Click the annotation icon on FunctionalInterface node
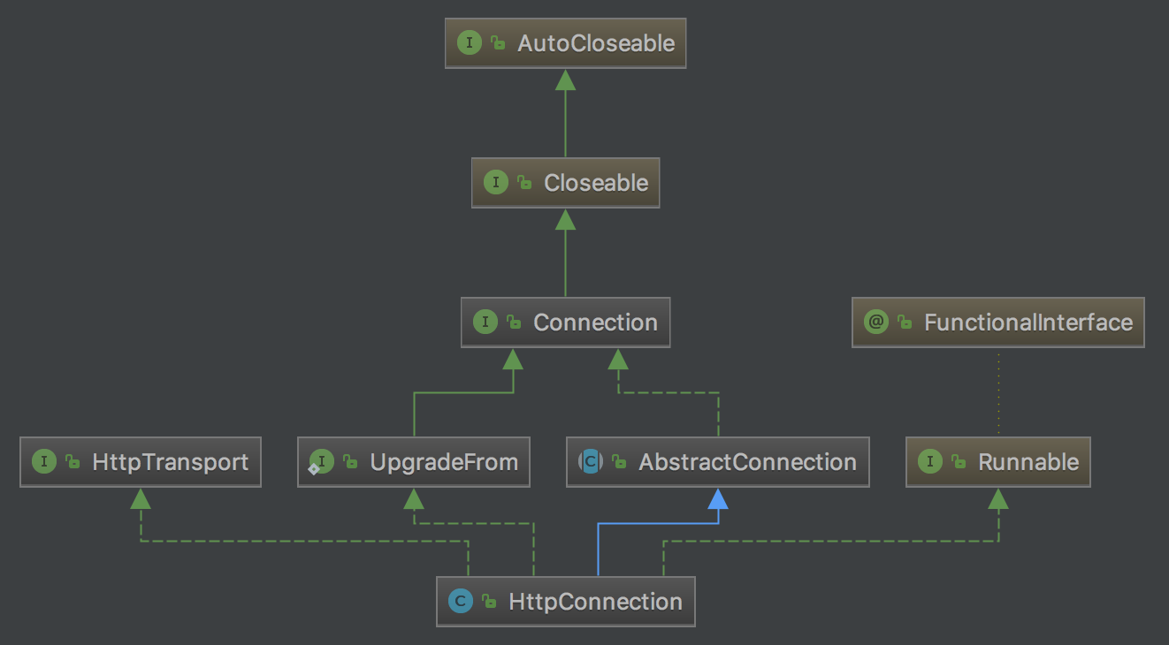 pos(876,322)
